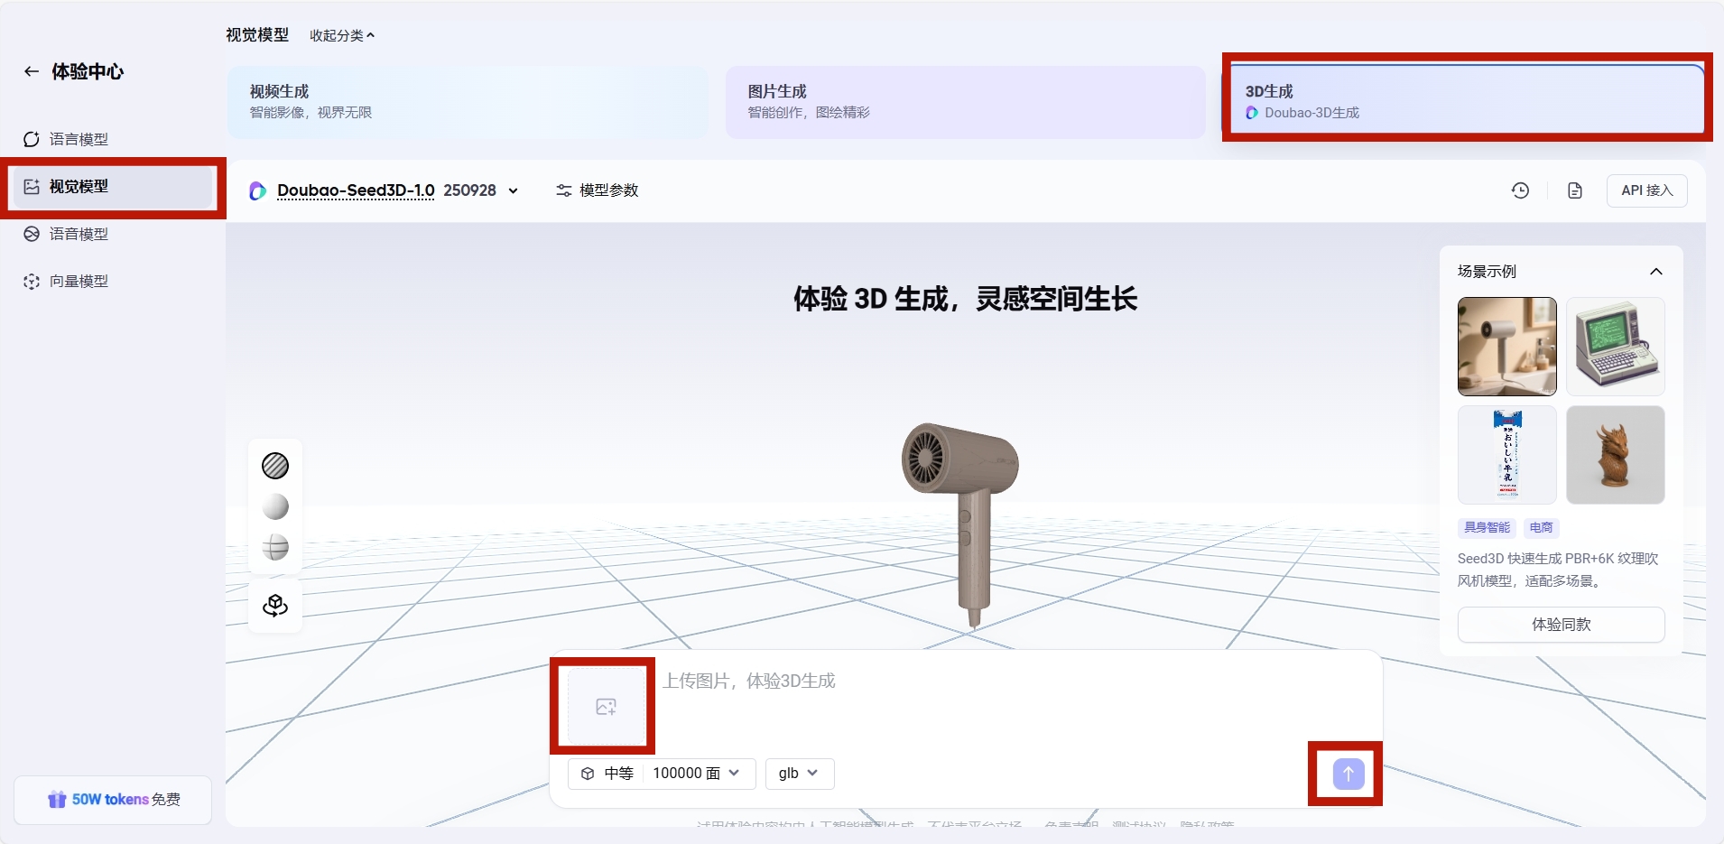Open the 100000 面 face count dropdown
Image resolution: width=1724 pixels, height=844 pixels.
[x=696, y=774]
